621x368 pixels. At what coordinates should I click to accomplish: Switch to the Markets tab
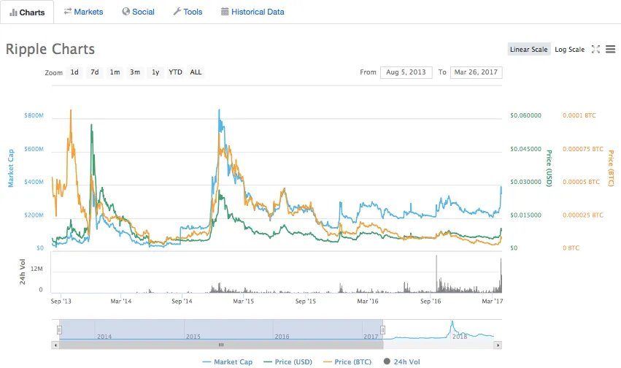84,12
